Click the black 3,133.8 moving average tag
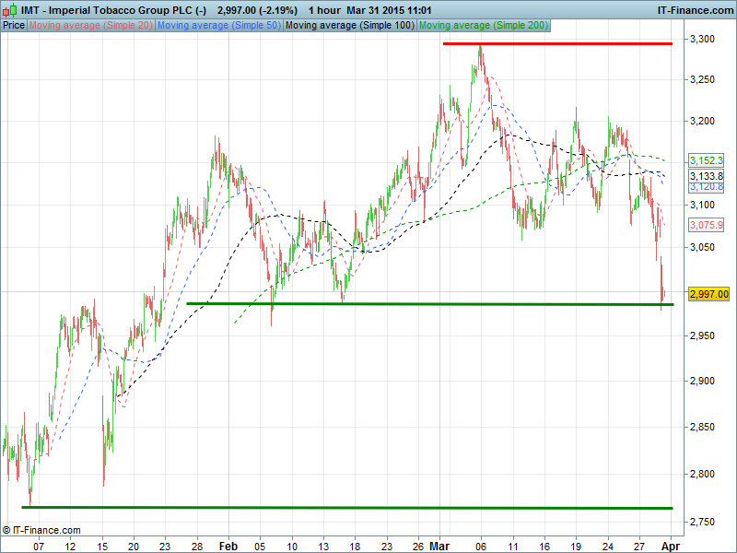The image size is (737, 553). 707,175
